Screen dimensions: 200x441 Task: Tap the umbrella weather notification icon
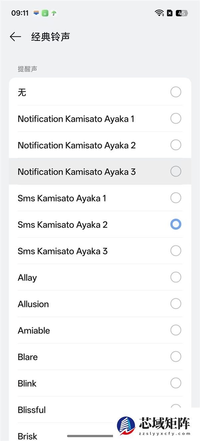coord(54,13)
